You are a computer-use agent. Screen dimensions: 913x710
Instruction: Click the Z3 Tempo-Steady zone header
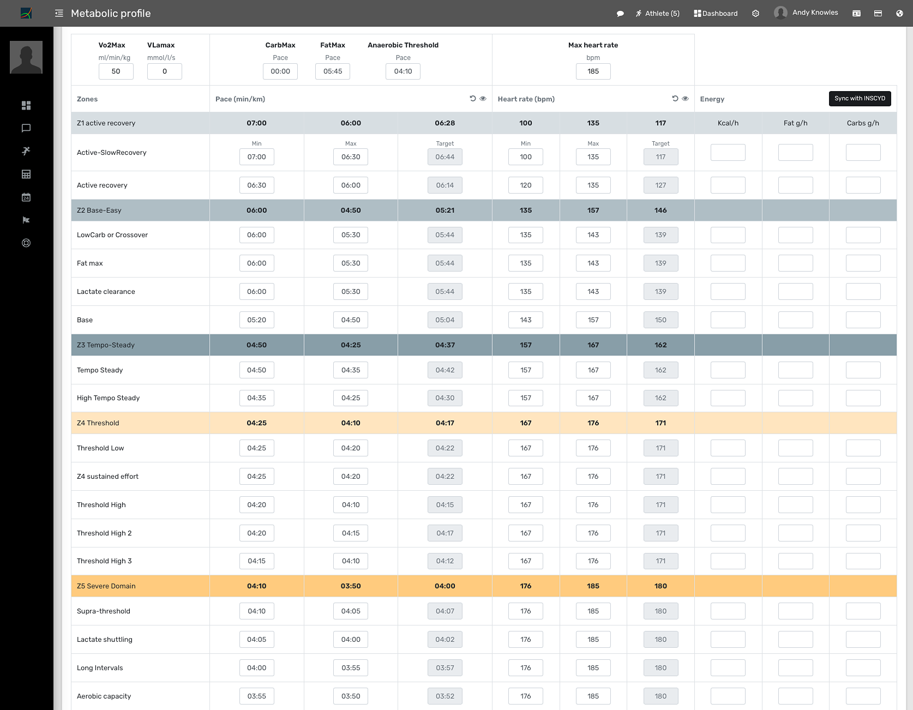(x=484, y=345)
